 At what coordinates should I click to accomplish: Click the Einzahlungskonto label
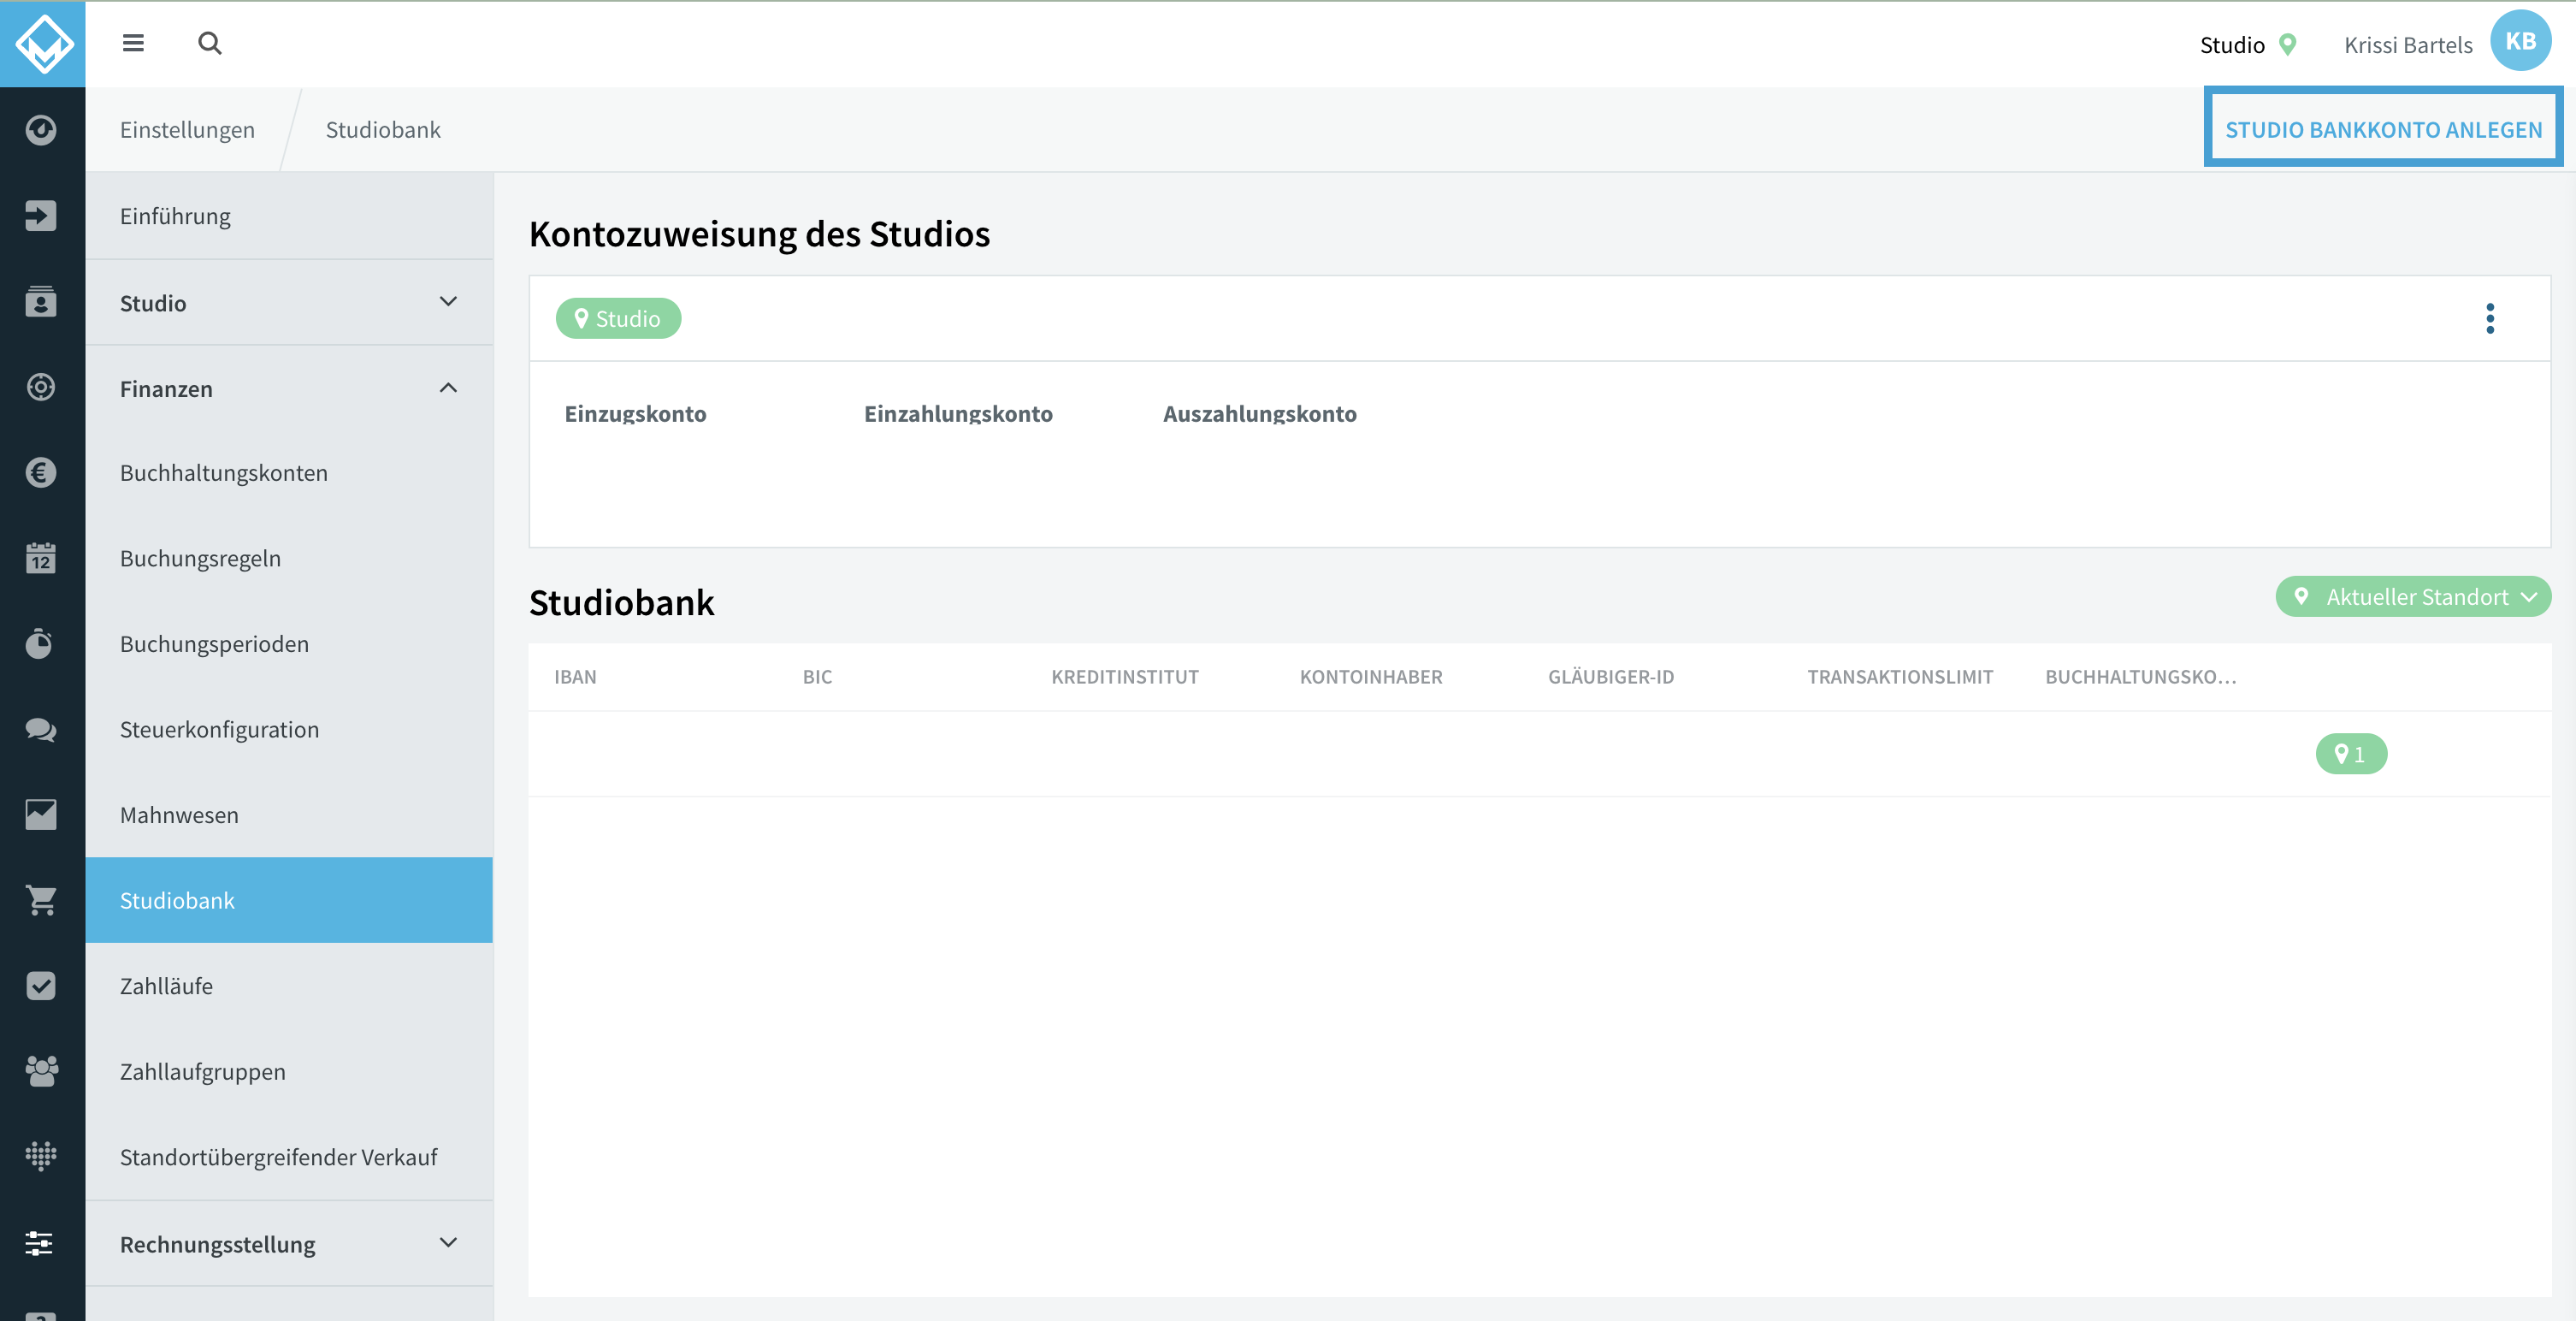958,413
